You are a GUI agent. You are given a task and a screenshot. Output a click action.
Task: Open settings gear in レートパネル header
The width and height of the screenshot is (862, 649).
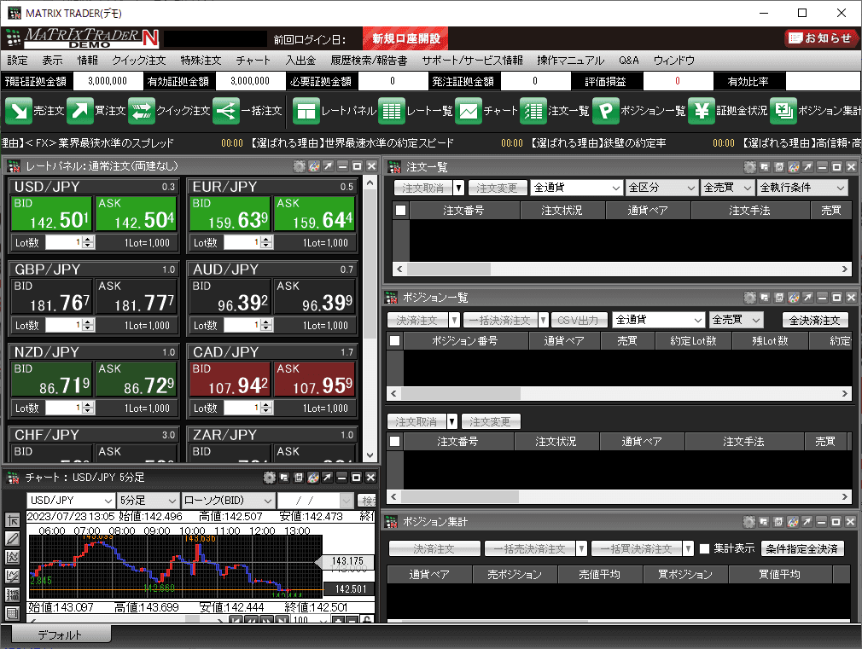click(x=299, y=166)
